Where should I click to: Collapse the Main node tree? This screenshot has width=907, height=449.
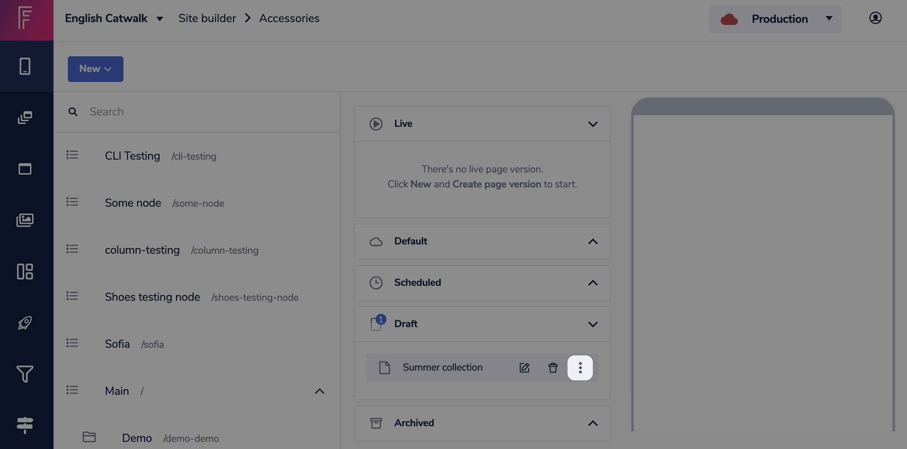(x=319, y=391)
